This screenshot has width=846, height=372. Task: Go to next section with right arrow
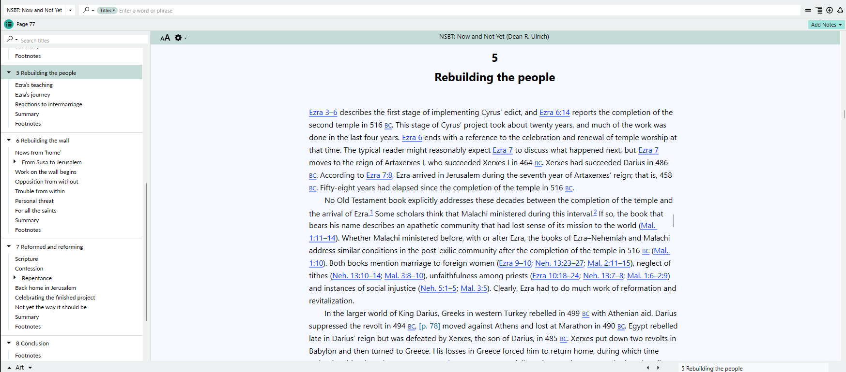coord(658,368)
